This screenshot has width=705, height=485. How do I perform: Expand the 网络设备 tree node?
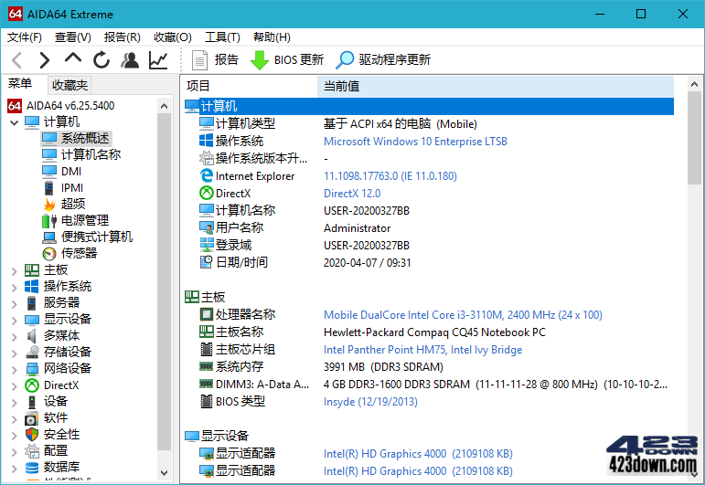[x=15, y=369]
